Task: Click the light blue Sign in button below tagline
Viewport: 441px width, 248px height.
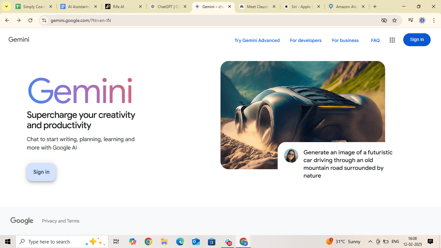Action: click(41, 172)
